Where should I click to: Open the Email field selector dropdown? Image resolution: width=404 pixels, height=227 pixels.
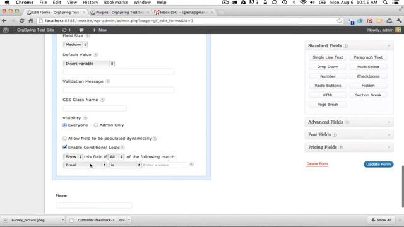(x=85, y=165)
